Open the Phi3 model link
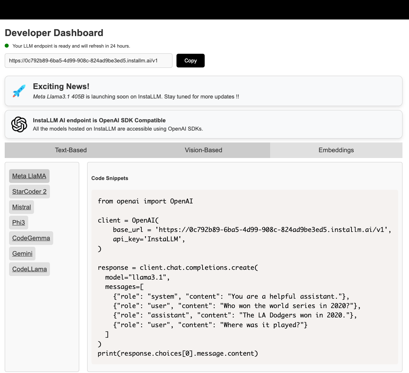The image size is (409, 373). [18, 223]
